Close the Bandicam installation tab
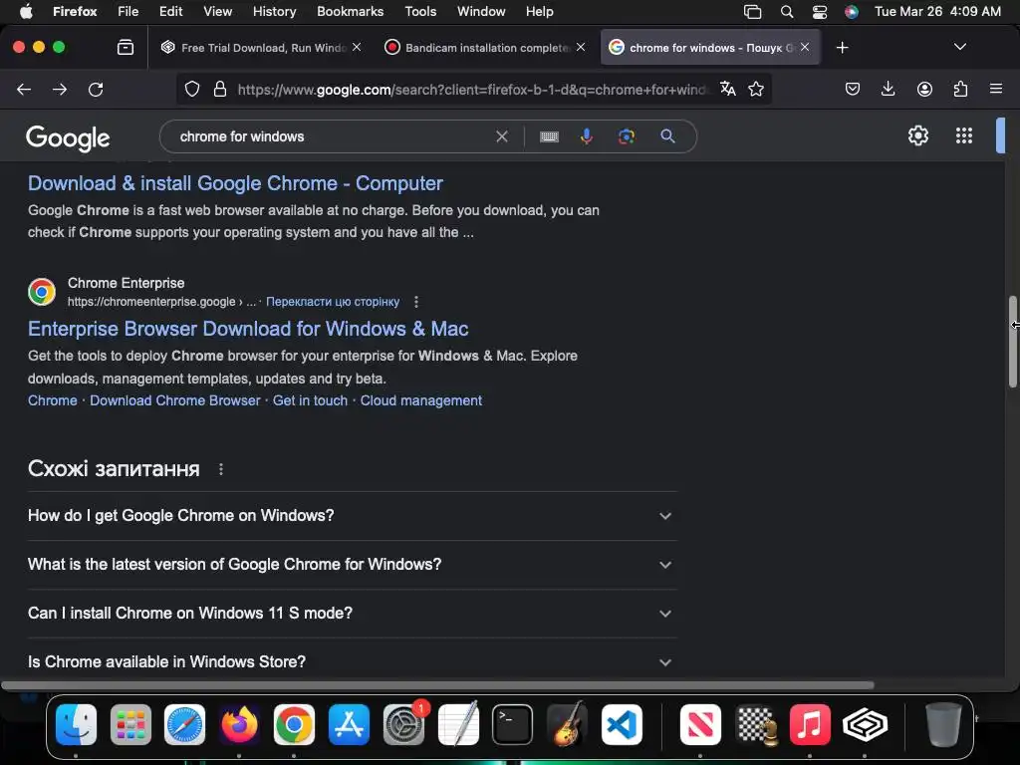1020x765 pixels. 581,47
